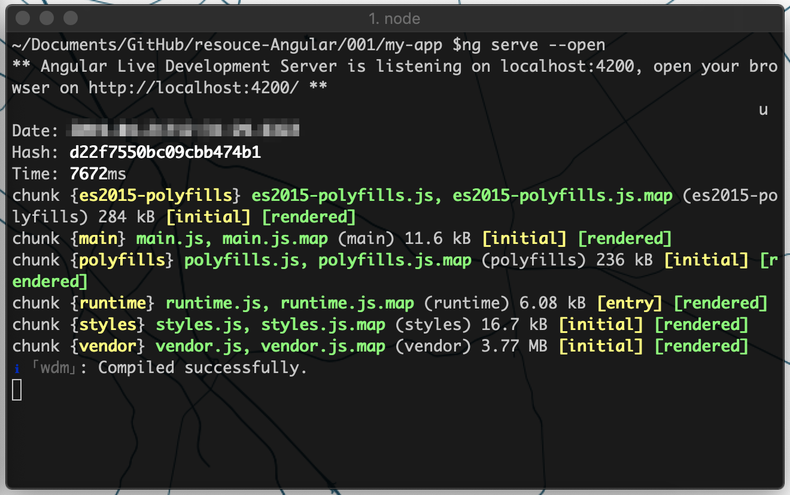
Task: Click the yellow minimize window button
Action: (47, 18)
